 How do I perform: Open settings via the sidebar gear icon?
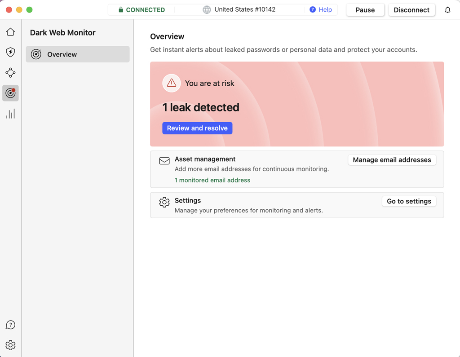click(10, 345)
